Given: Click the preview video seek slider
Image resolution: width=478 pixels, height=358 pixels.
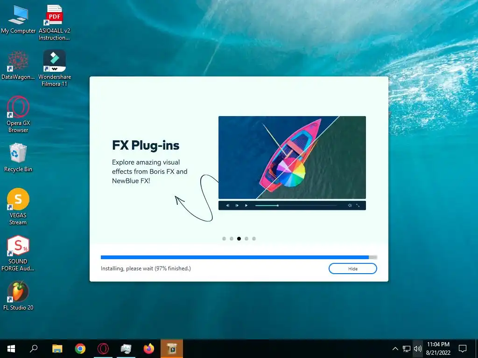Looking at the screenshot, I should tap(296, 206).
